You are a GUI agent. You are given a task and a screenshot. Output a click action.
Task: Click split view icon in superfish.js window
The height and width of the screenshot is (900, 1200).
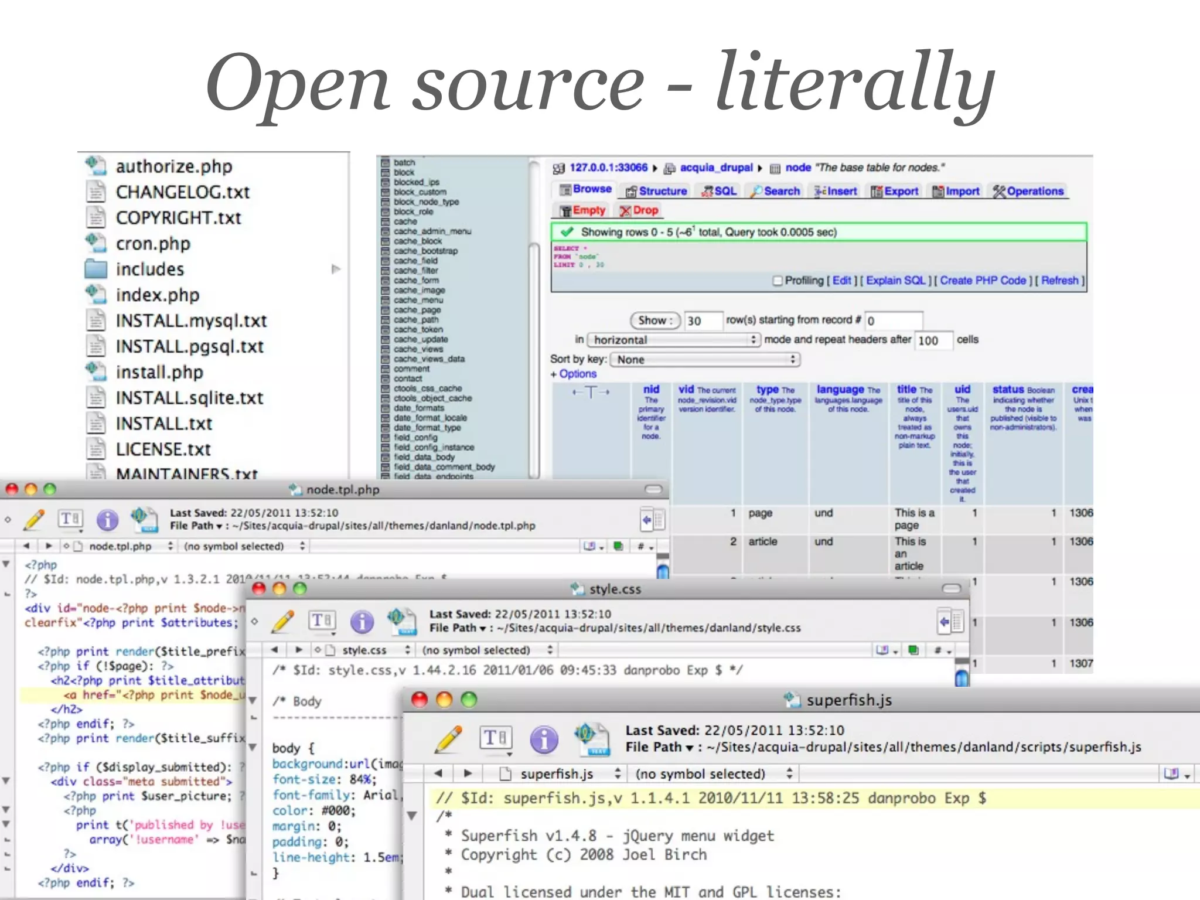tap(1177, 774)
